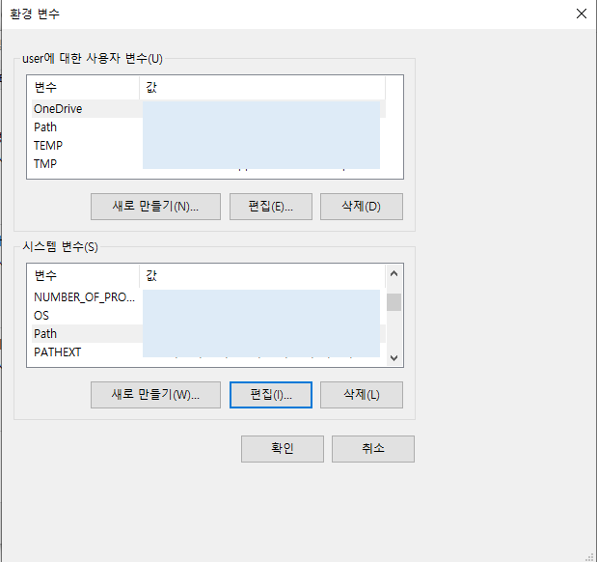Confirm with the 확인 button

point(283,449)
